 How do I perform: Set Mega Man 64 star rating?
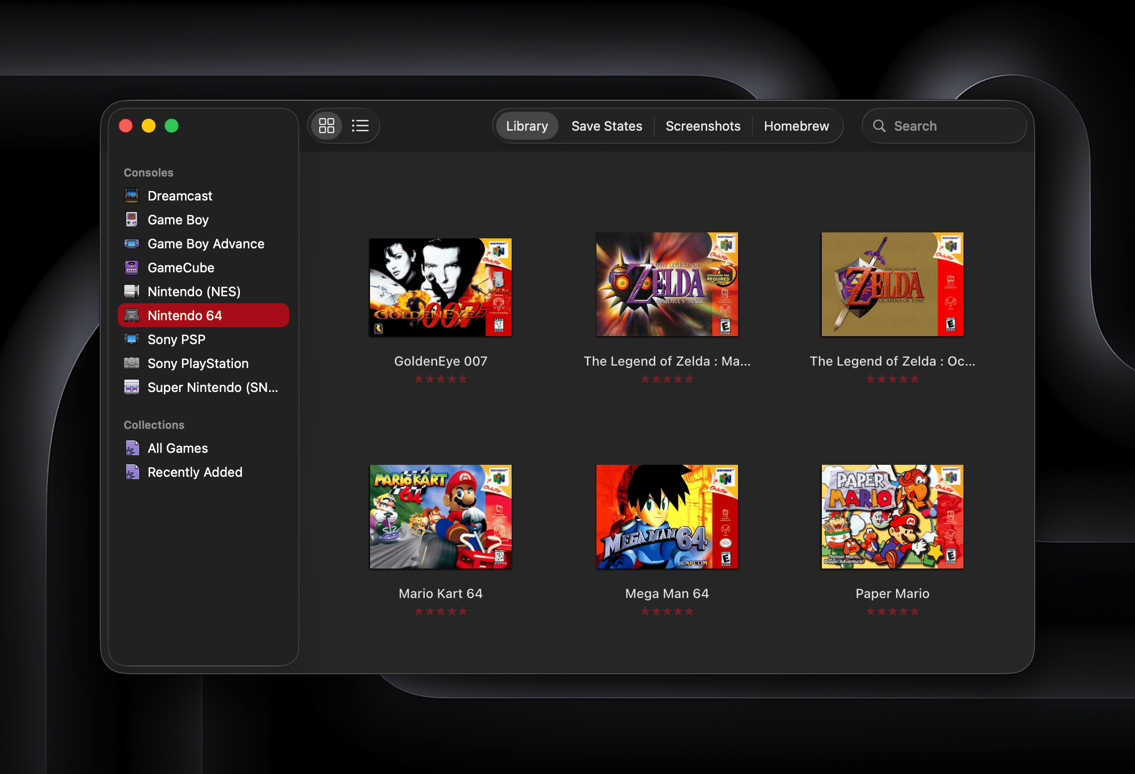(667, 611)
